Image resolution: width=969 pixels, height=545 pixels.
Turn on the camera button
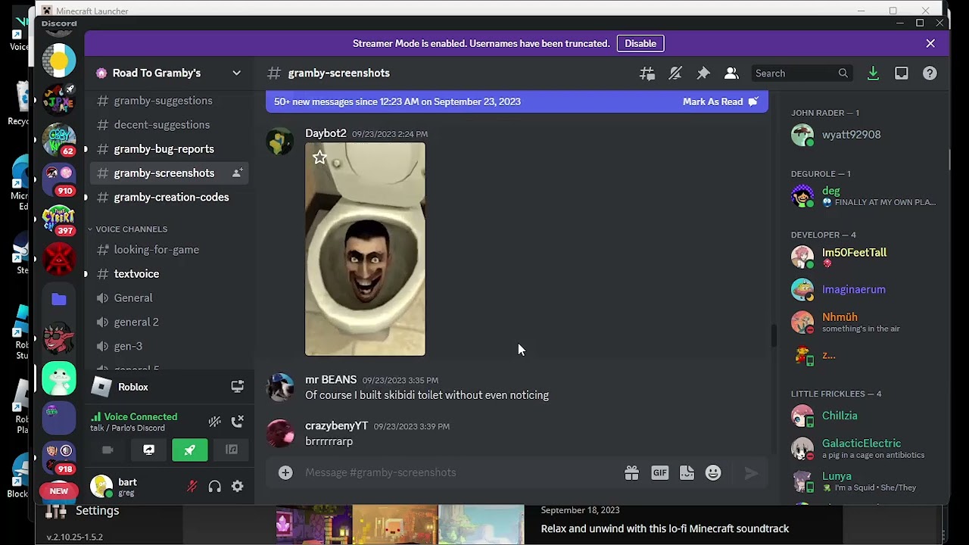(107, 450)
